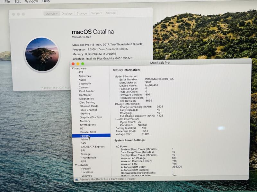This screenshot has width=257, height=192.
Task: Select SAS in the Hardware list
Action: click(x=83, y=143)
